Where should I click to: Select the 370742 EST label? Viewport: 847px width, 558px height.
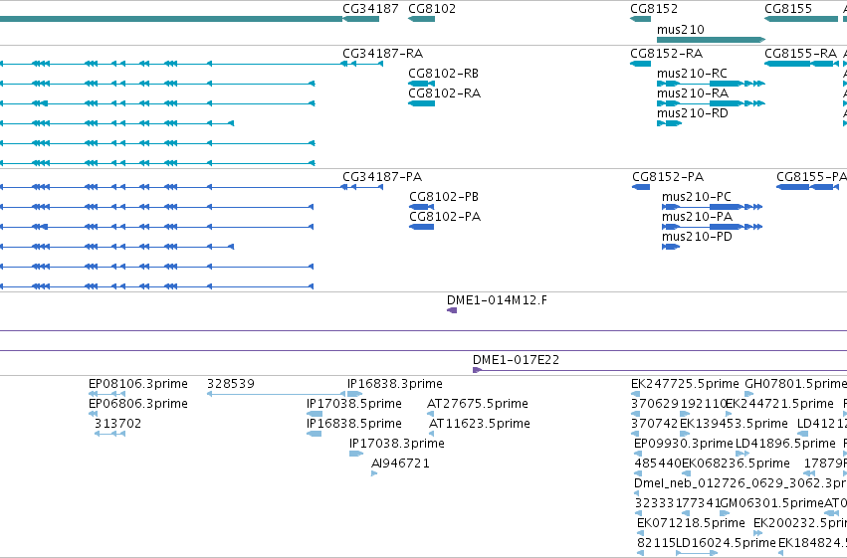654,424
